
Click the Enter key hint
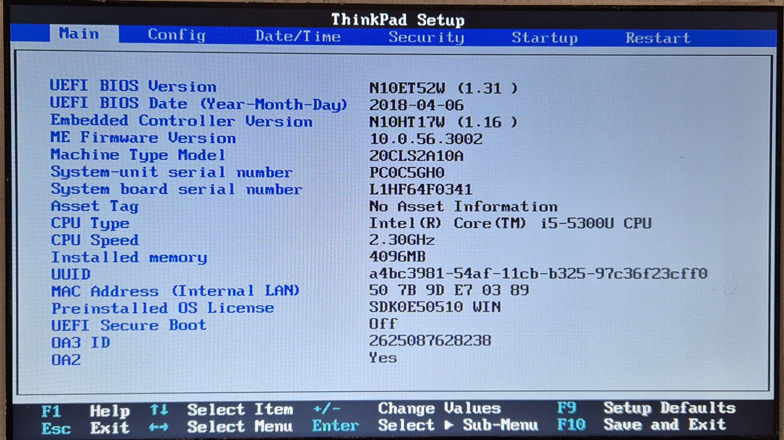[x=335, y=426]
